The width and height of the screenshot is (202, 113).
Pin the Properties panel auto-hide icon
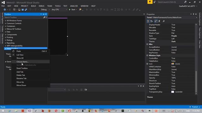(193, 14)
